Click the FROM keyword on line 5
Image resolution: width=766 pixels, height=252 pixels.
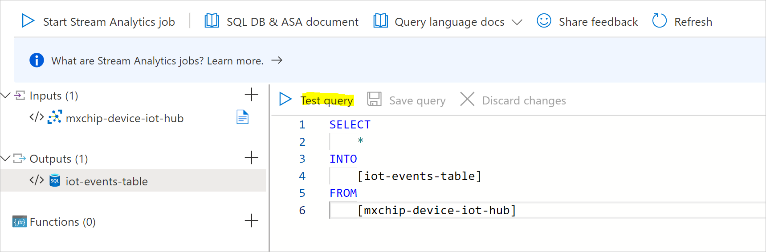pos(343,193)
